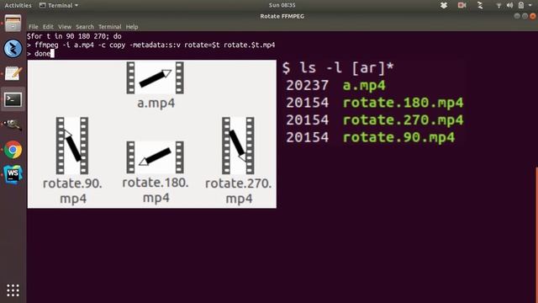Click the red screen recorder tray icon
The height and width of the screenshot is (303, 538).
[462, 5]
